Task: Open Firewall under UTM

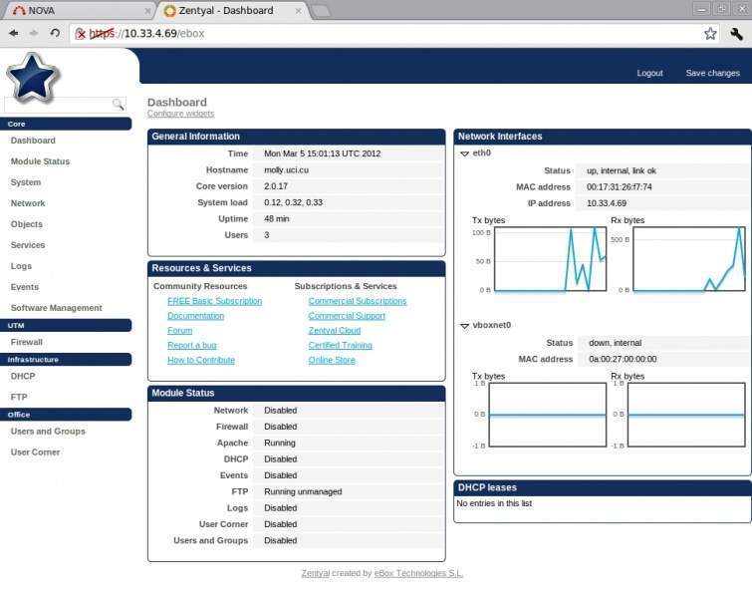Action: (x=27, y=342)
